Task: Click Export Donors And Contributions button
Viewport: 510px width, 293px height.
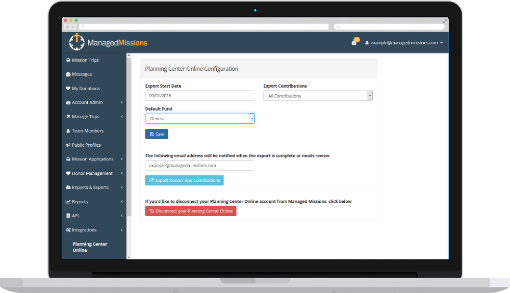Action: click(x=185, y=180)
